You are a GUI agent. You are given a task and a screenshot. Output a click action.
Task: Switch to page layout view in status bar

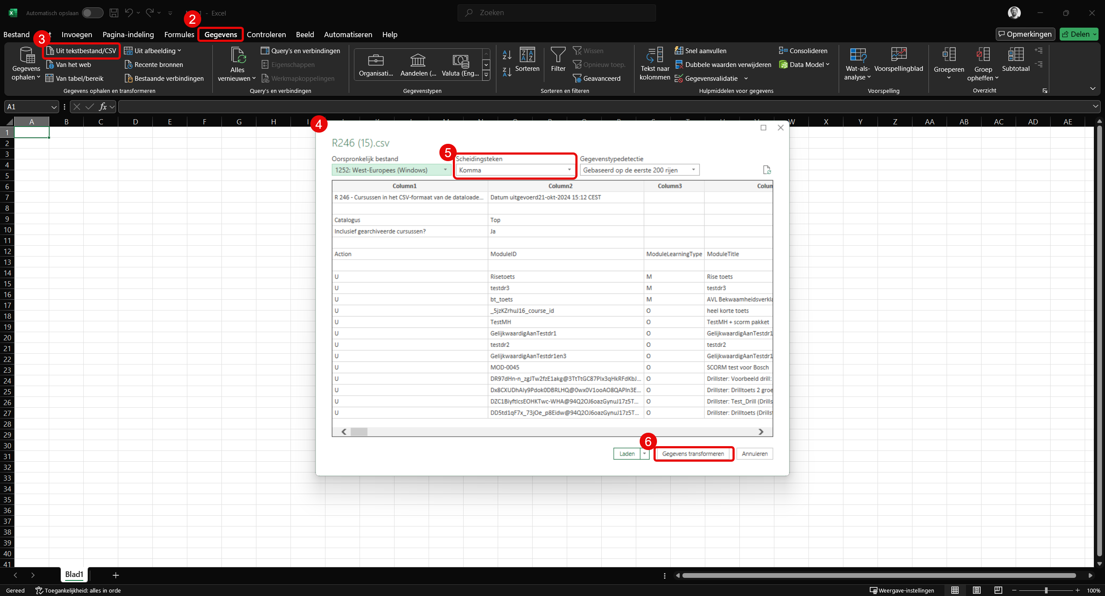tap(976, 590)
